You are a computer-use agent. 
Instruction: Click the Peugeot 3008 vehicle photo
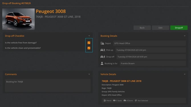click(19, 19)
